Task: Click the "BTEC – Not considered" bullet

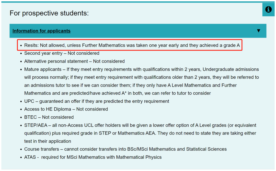Action: [x=49, y=117]
